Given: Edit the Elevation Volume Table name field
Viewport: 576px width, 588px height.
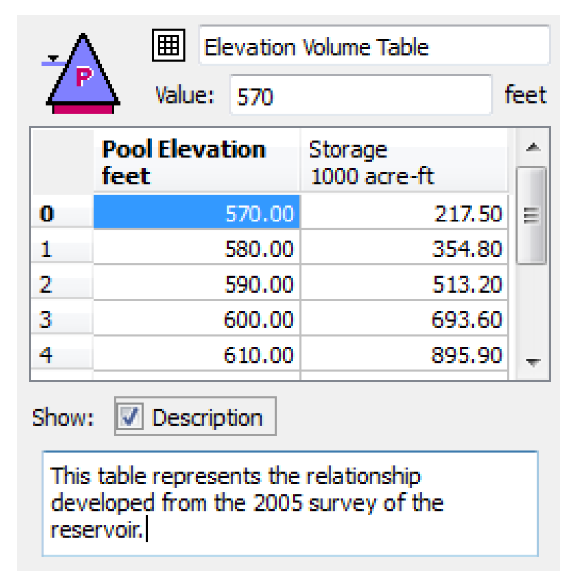Looking at the screenshot, I should click(374, 47).
